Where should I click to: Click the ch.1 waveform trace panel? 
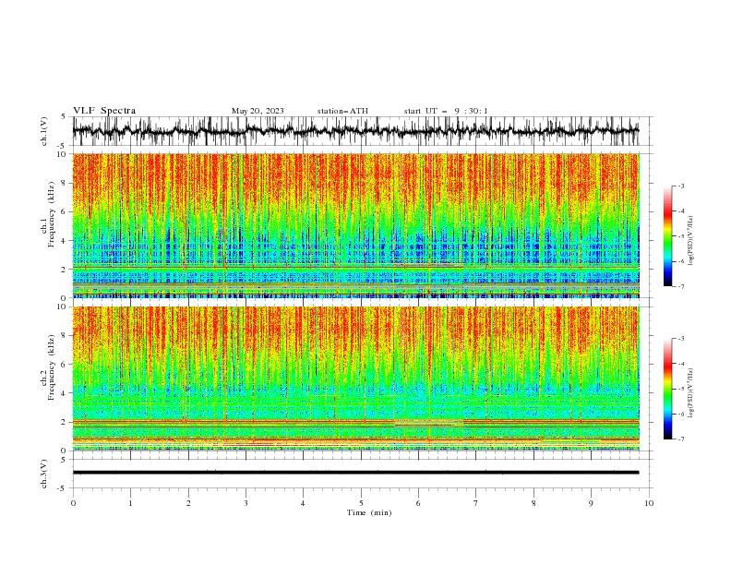pos(362,131)
